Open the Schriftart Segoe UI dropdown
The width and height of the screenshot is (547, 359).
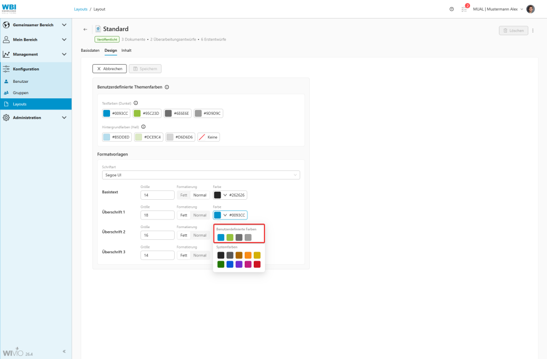(x=201, y=175)
